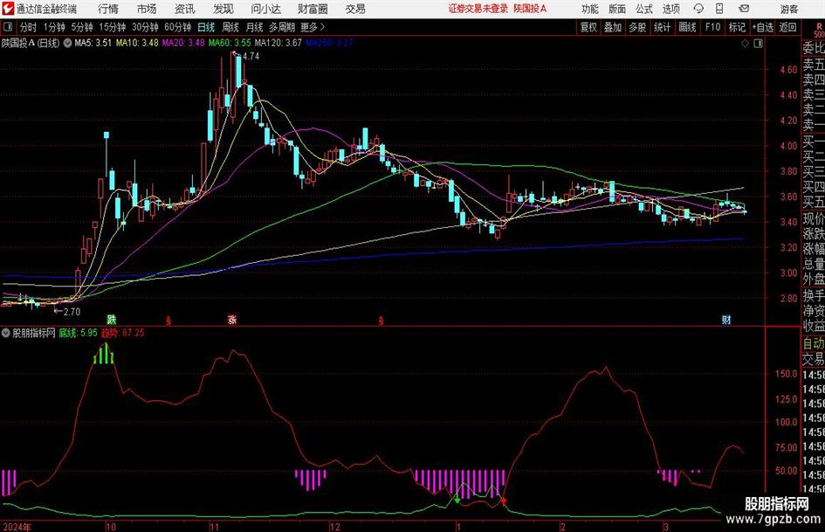Open the 问小达 menu

tap(265, 9)
